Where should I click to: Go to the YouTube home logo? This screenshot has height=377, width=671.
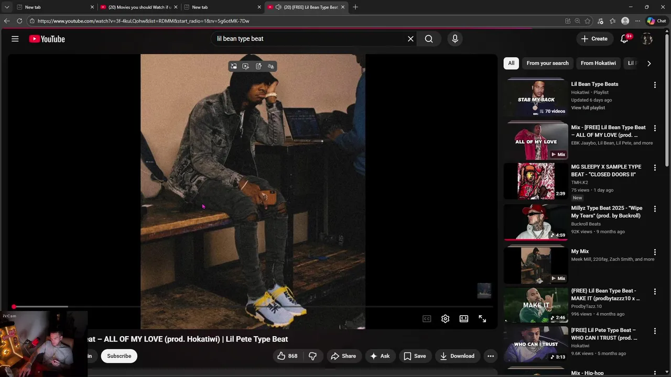point(47,39)
